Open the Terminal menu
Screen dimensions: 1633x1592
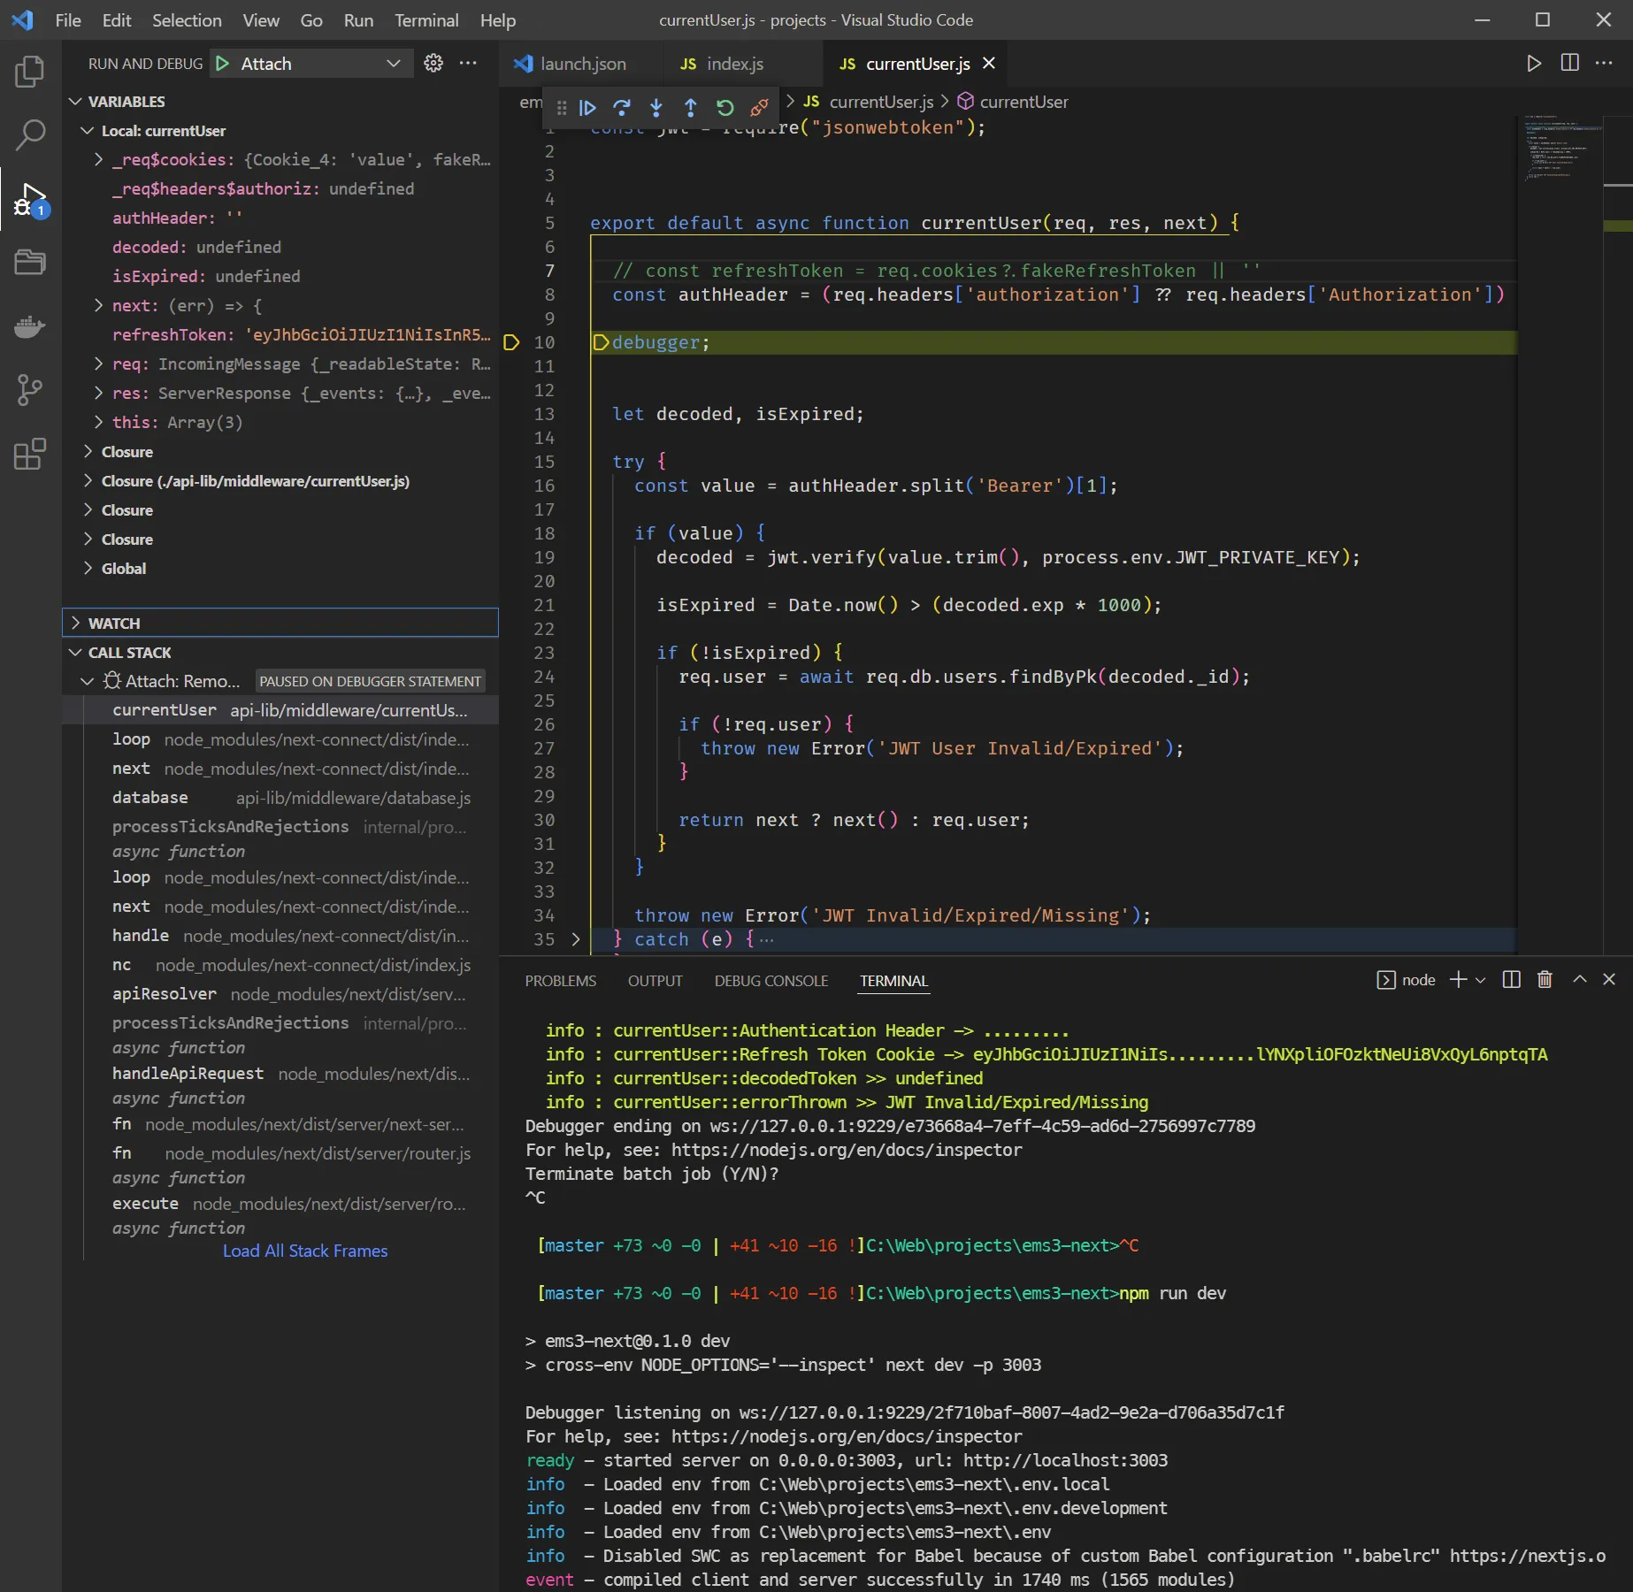coord(425,20)
